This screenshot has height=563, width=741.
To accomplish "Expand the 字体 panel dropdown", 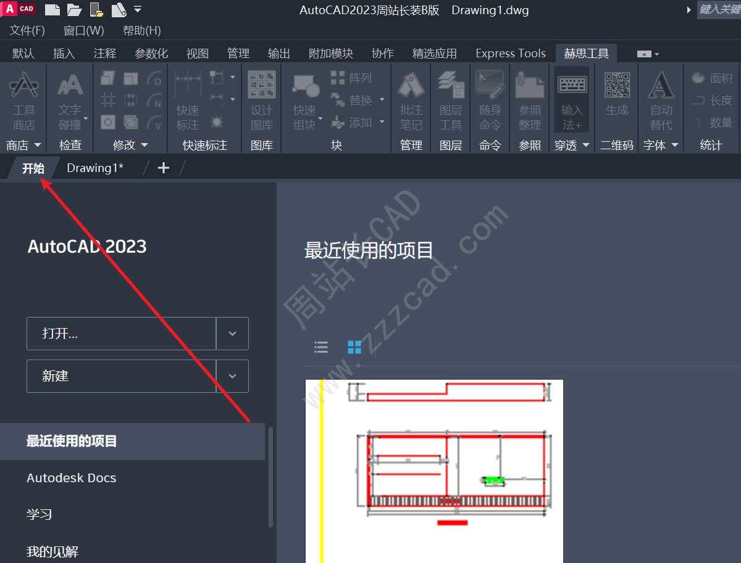I will (674, 145).
